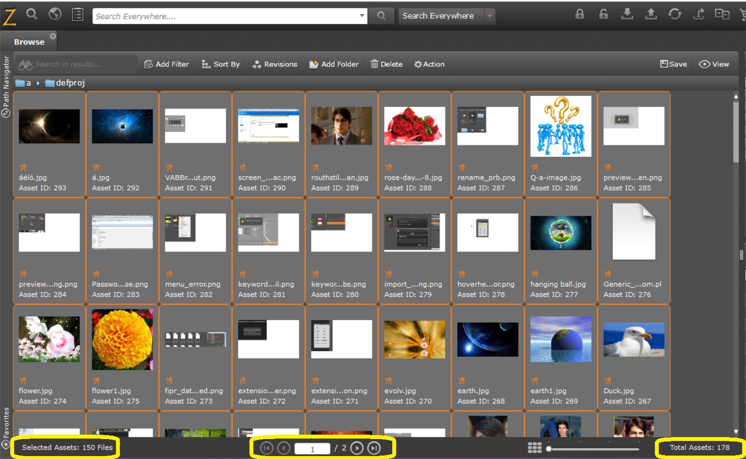Click the defproj folder in the breadcrumb
This screenshot has width=746, height=459.
click(65, 83)
